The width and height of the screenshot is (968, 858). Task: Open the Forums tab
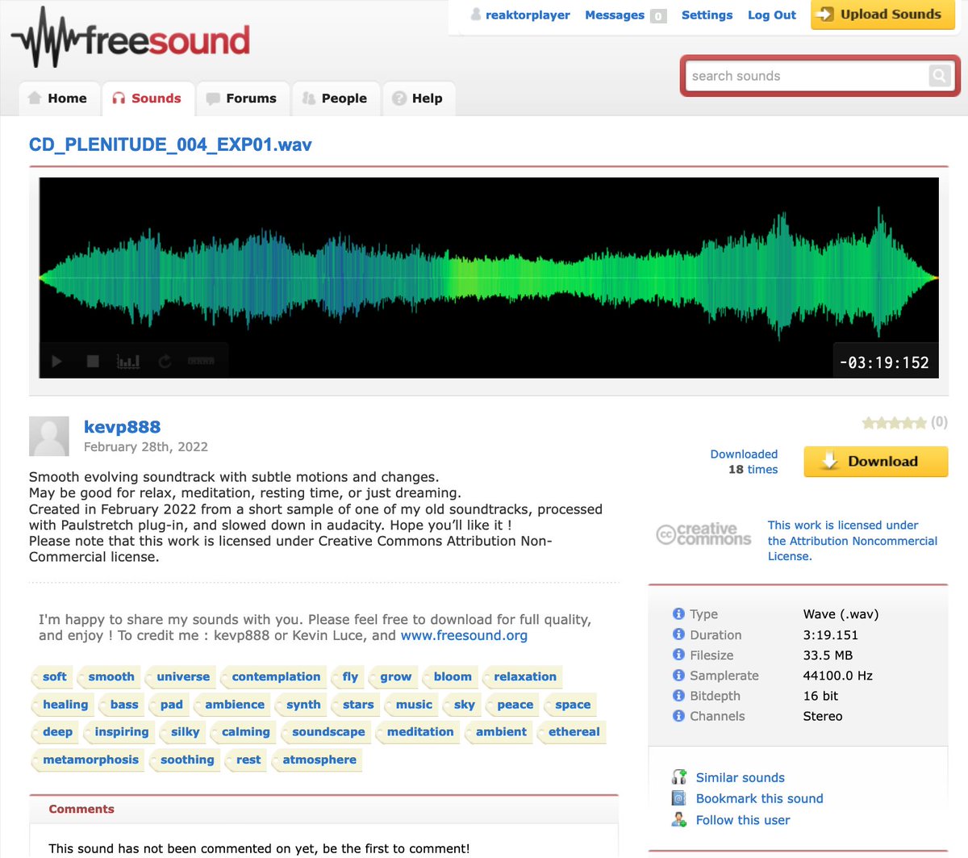point(242,98)
